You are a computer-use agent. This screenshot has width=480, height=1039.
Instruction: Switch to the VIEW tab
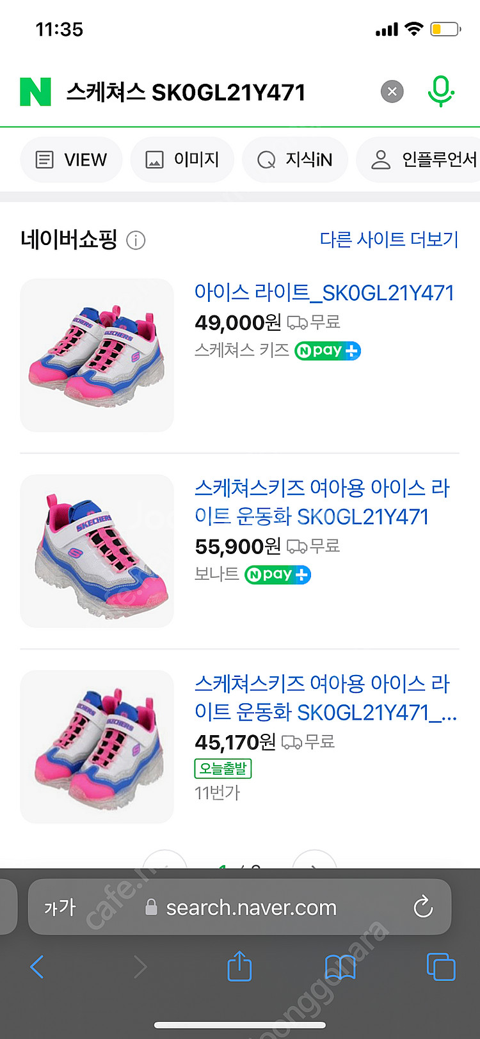coord(71,159)
